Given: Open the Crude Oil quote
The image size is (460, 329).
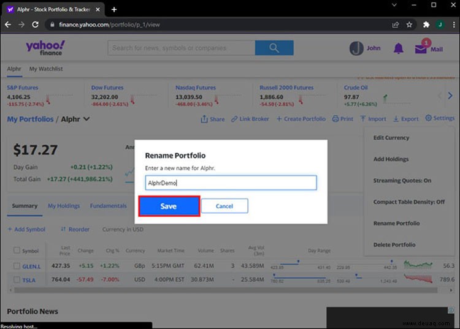Looking at the screenshot, I should click(356, 88).
